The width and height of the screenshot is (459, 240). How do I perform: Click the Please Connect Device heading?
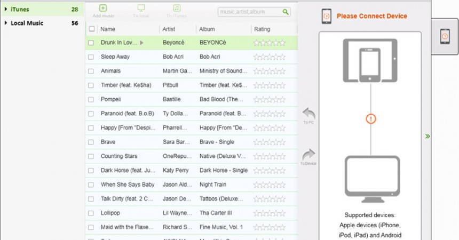click(372, 16)
